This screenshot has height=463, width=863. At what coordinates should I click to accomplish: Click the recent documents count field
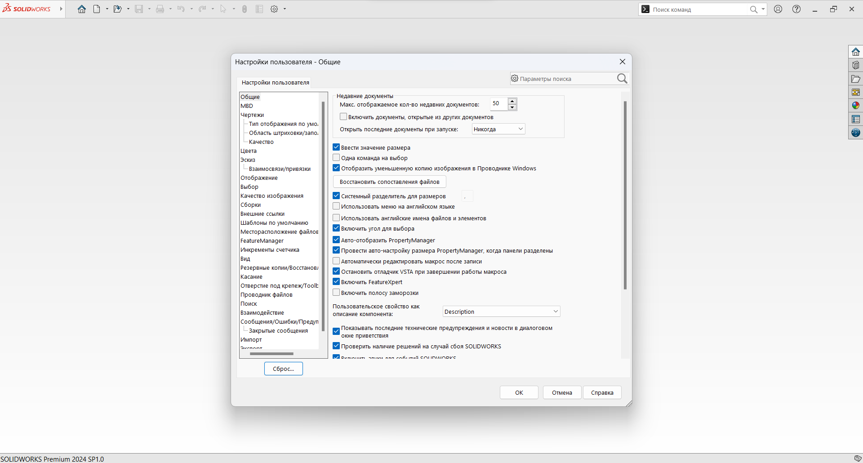point(499,104)
